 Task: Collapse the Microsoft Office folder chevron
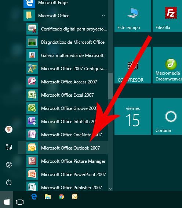(103, 16)
